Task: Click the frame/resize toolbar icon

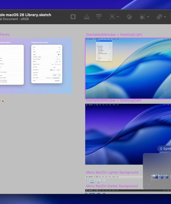Action: (x=142, y=17)
